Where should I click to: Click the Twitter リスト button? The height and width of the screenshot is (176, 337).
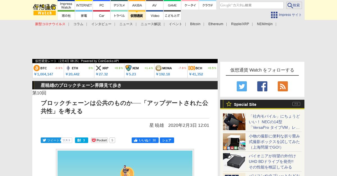pyautogui.click(x=67, y=140)
